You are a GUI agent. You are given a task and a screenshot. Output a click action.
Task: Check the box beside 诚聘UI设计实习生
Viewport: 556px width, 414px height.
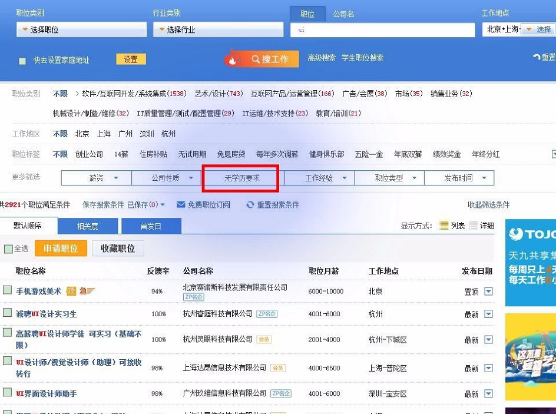(8, 314)
